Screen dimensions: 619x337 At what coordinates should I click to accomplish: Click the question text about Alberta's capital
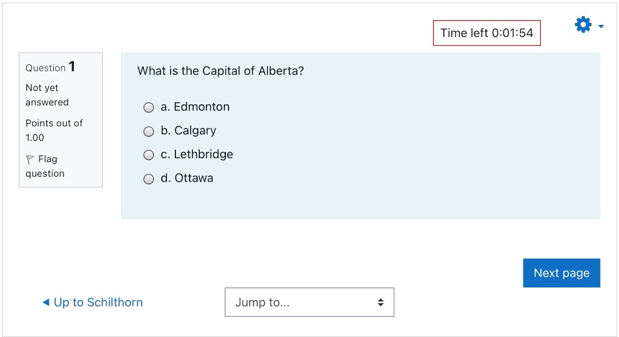coord(220,71)
